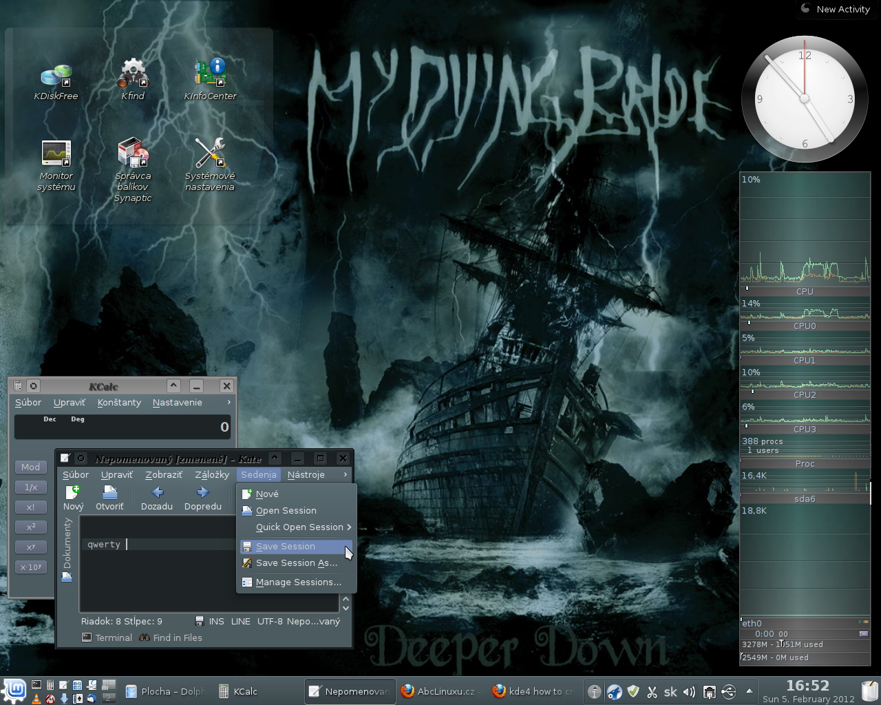Toggle the Terminal panel in Kate
Image resolution: width=881 pixels, height=705 pixels.
point(107,638)
